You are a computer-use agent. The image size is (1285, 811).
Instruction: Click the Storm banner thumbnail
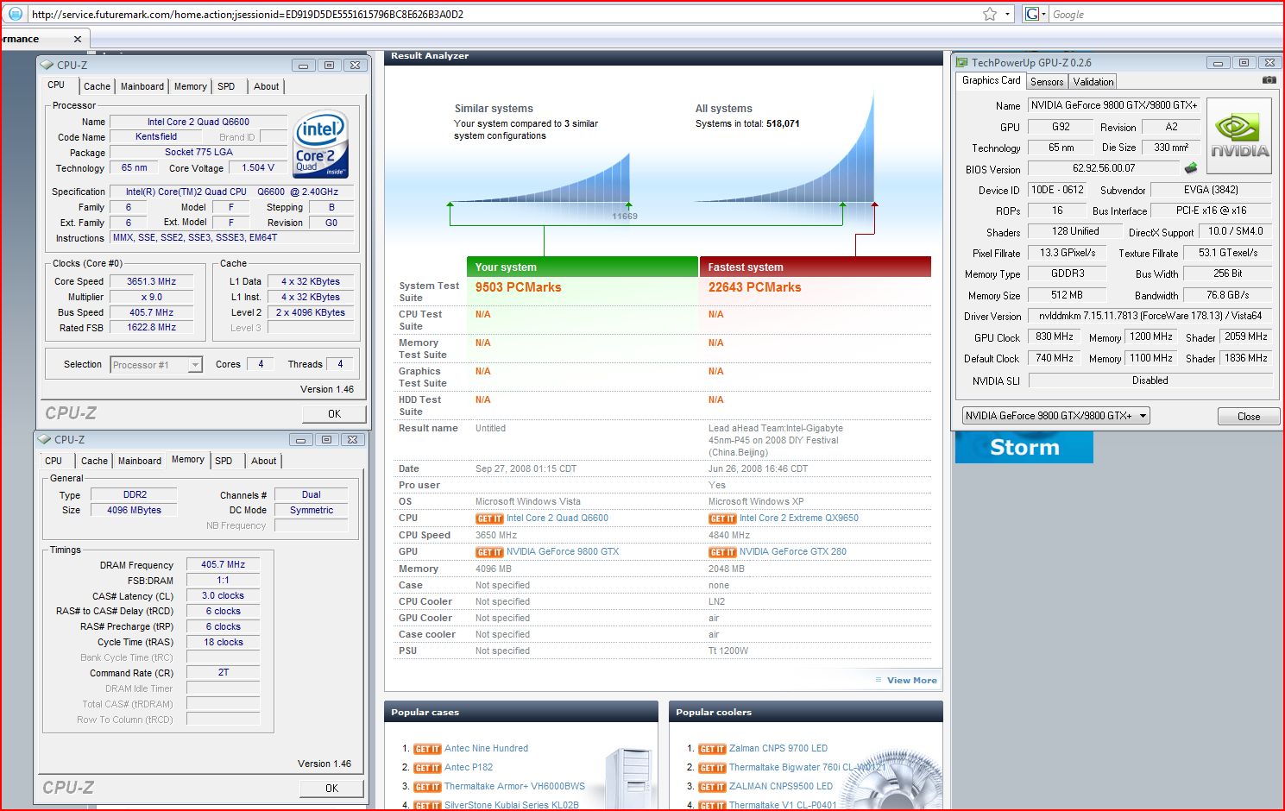click(1024, 448)
